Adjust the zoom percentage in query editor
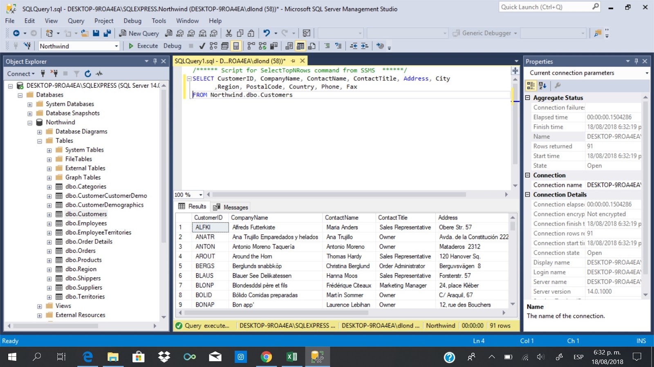Image resolution: width=654 pixels, height=367 pixels. click(x=188, y=195)
